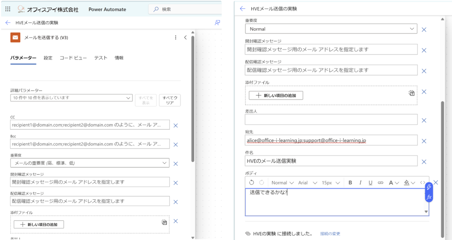Viewport: 452px width, 240px height.
Task: Remove 配信確認メッセージ parameter in the right panel
Action: pos(424,71)
